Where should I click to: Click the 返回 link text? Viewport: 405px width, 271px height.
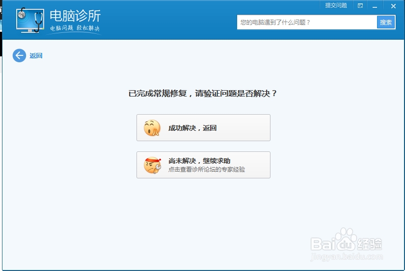(36, 56)
